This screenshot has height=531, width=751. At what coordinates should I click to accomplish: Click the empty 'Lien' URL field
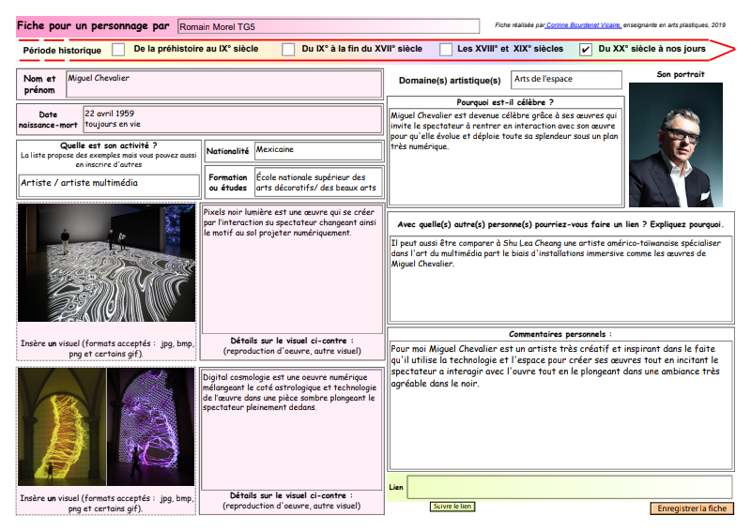tap(569, 488)
